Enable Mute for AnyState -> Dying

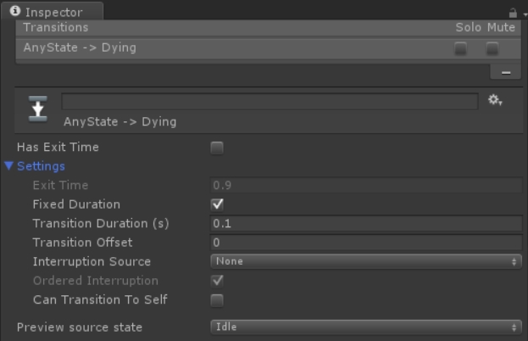(x=492, y=48)
